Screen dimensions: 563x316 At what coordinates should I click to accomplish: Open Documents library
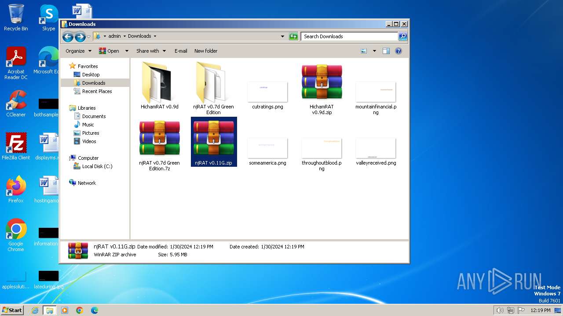[x=94, y=116]
